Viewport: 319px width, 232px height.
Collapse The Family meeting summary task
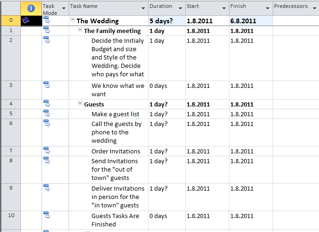click(80, 30)
